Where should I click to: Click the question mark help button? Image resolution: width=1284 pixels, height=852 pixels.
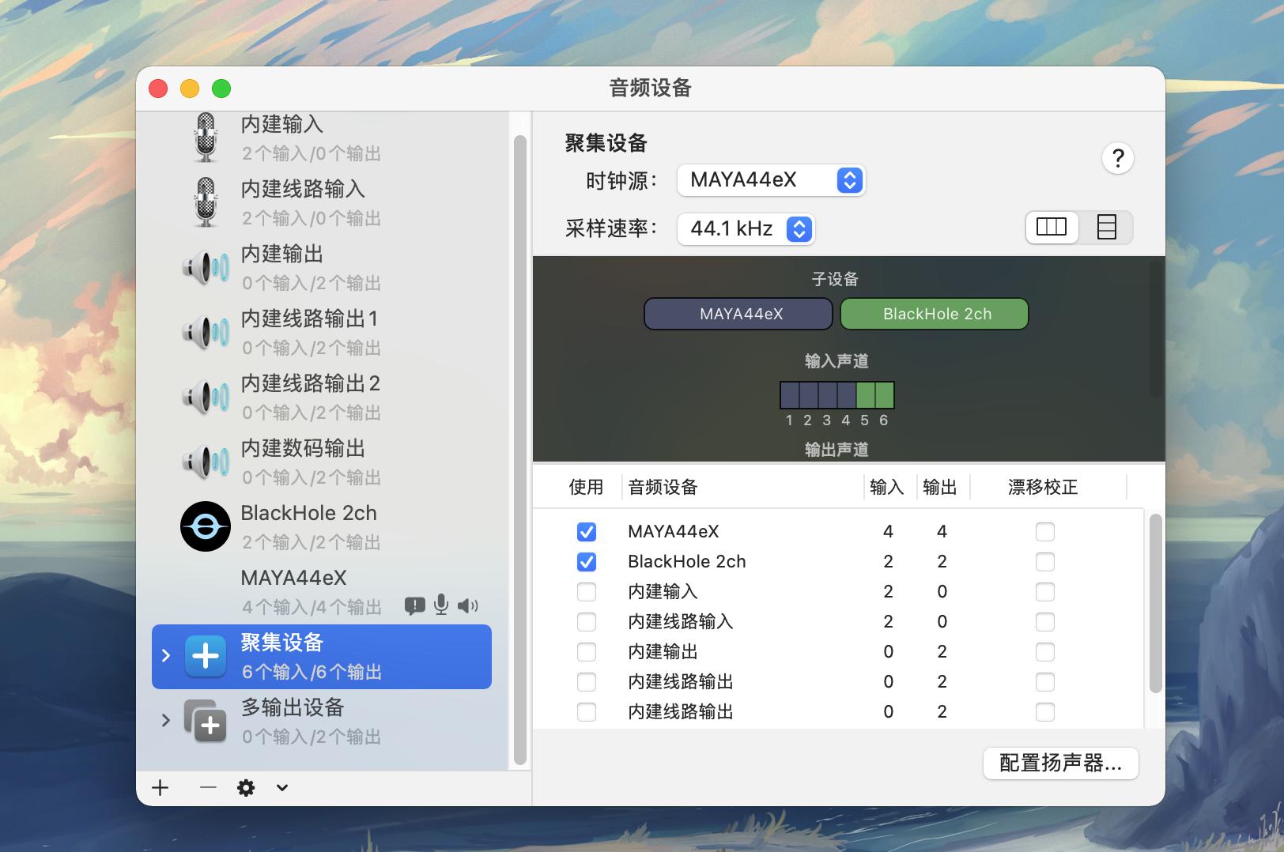pos(1117,158)
